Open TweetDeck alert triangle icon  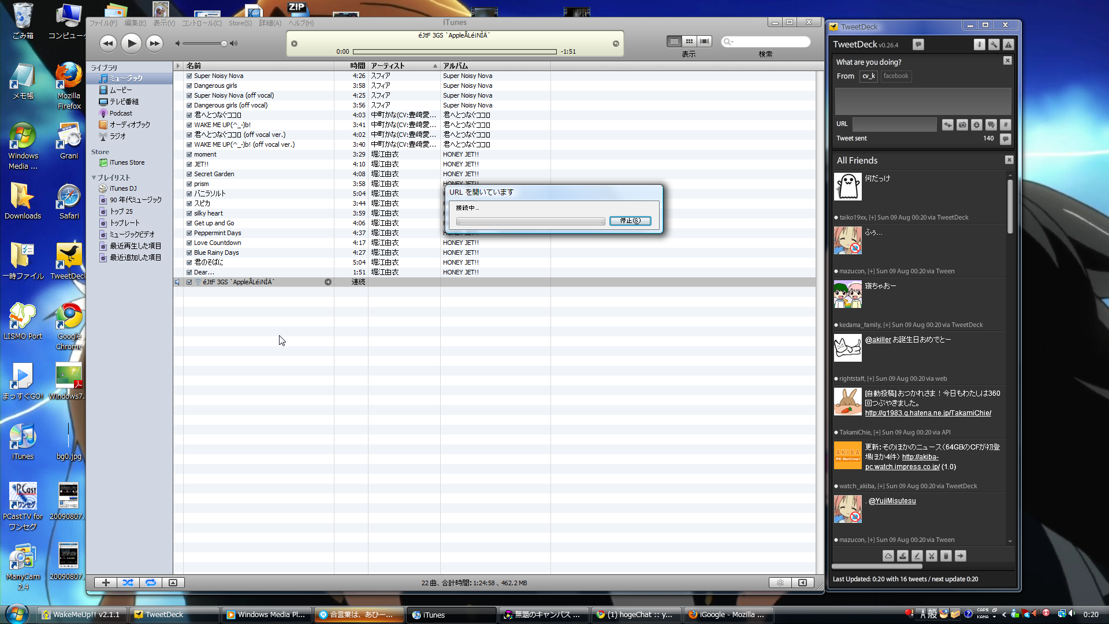pyautogui.click(x=1008, y=44)
